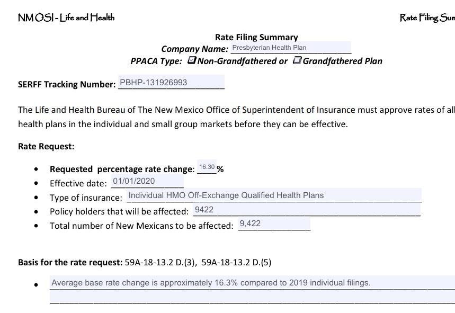Click the 'Basis for the rate request' heading

pyautogui.click(x=70, y=262)
